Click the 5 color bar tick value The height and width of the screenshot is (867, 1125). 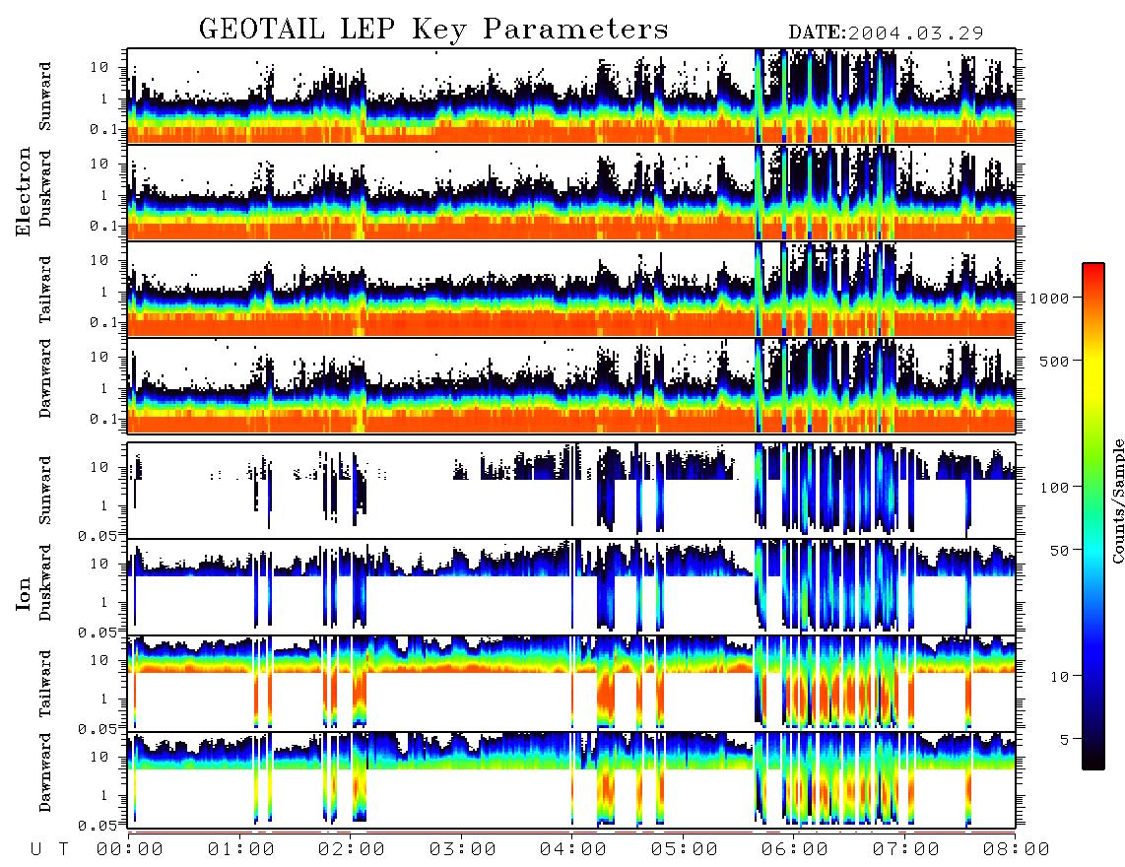tap(1065, 739)
